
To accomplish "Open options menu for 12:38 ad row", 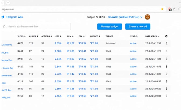I will (166, 43).
